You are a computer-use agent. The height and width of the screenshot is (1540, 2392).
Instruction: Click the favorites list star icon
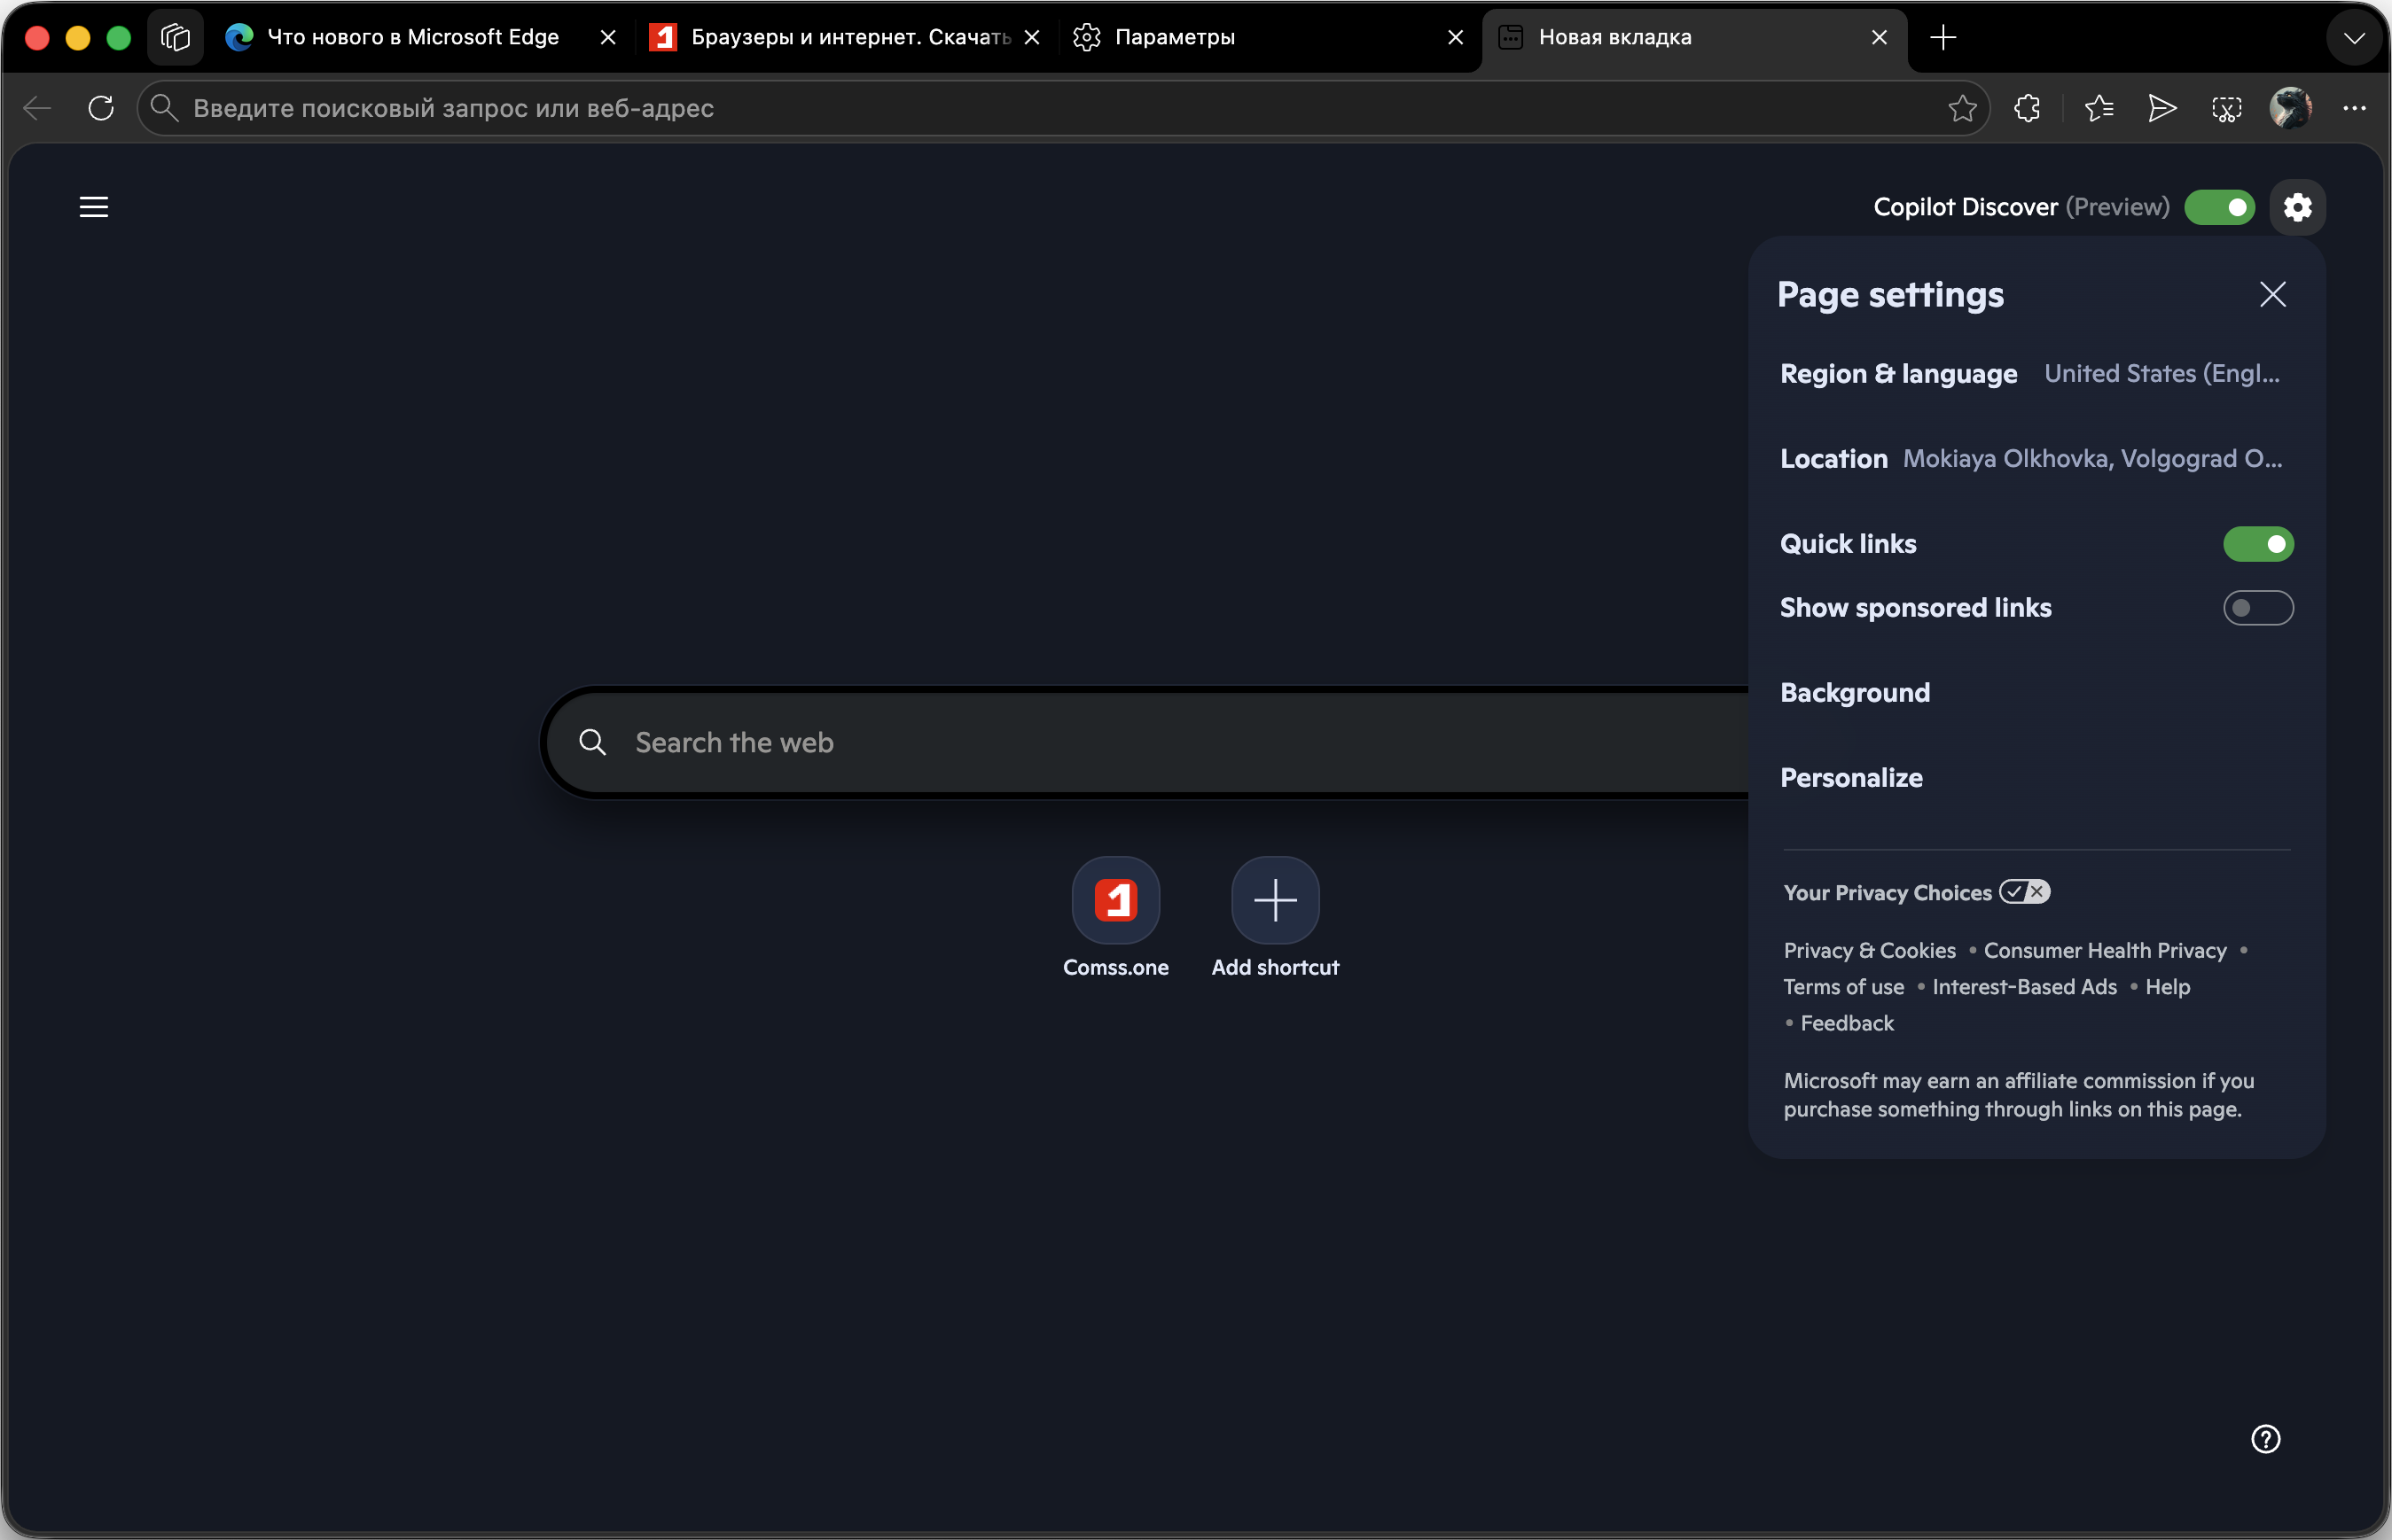[2098, 108]
